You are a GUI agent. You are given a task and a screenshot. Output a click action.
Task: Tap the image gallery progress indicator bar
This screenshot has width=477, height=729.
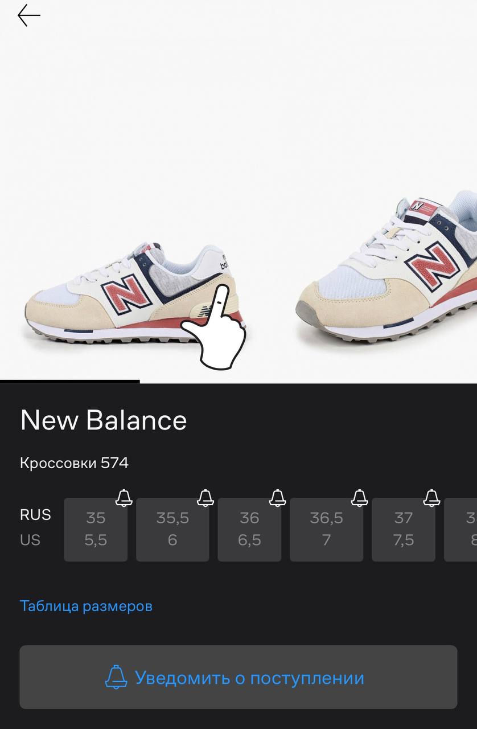(x=70, y=382)
